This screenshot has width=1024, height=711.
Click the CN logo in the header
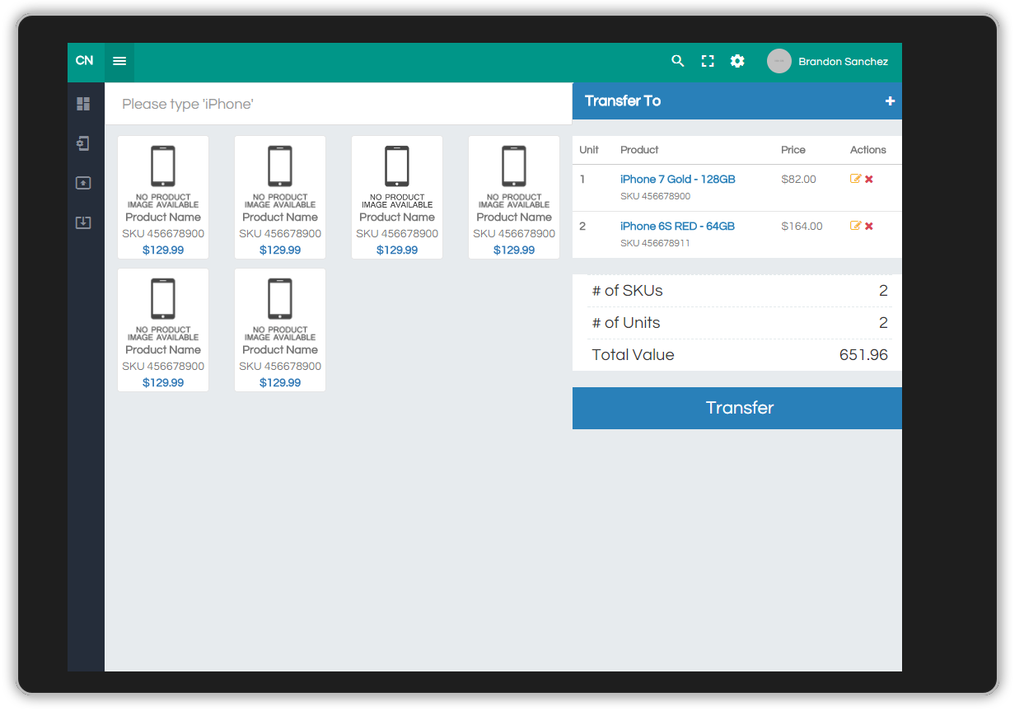(x=84, y=61)
